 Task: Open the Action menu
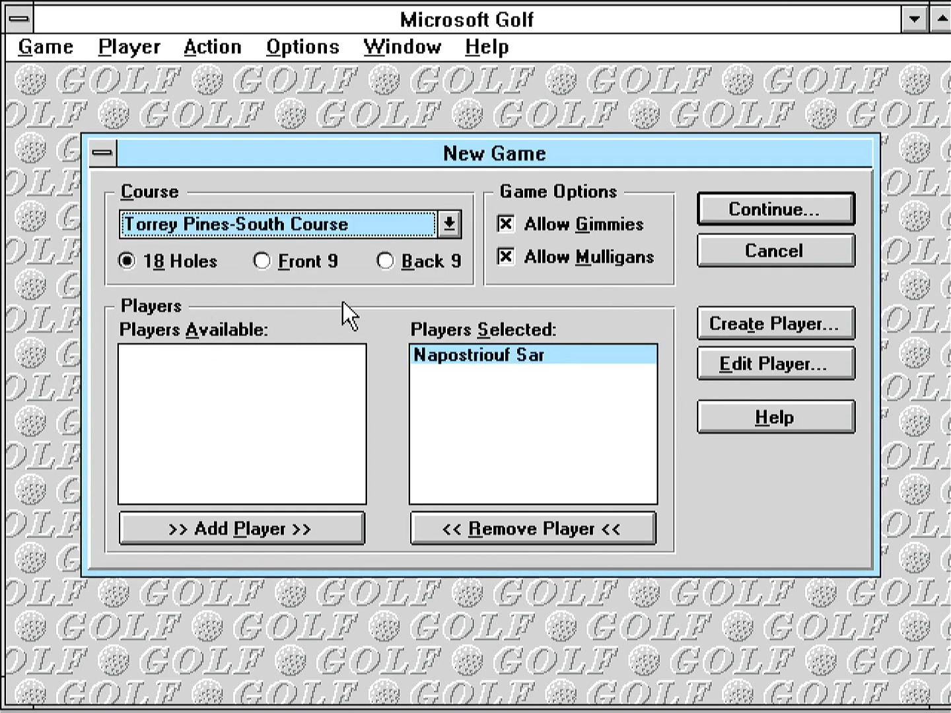coord(213,47)
